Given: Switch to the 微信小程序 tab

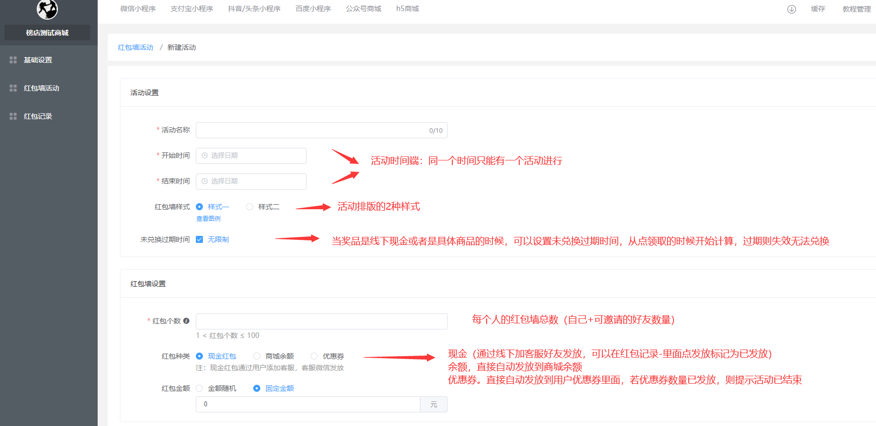Looking at the screenshot, I should point(138,9).
